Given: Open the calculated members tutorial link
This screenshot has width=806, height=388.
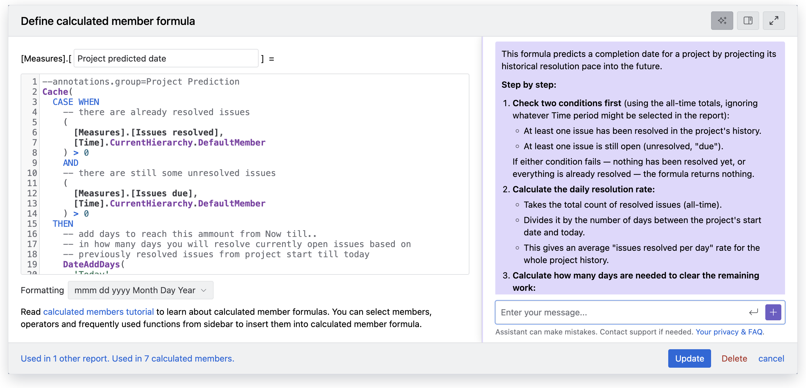Looking at the screenshot, I should (x=98, y=312).
